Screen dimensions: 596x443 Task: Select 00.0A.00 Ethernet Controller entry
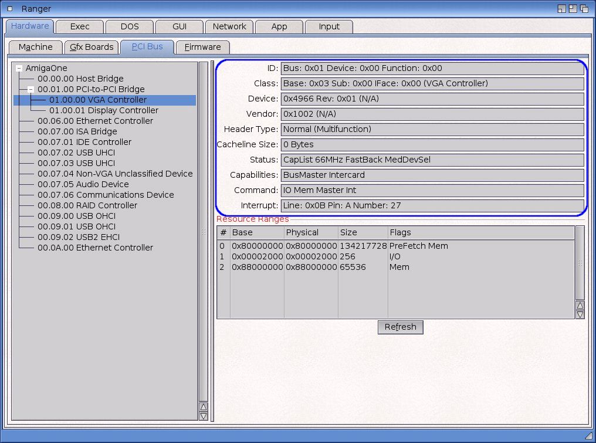click(96, 248)
